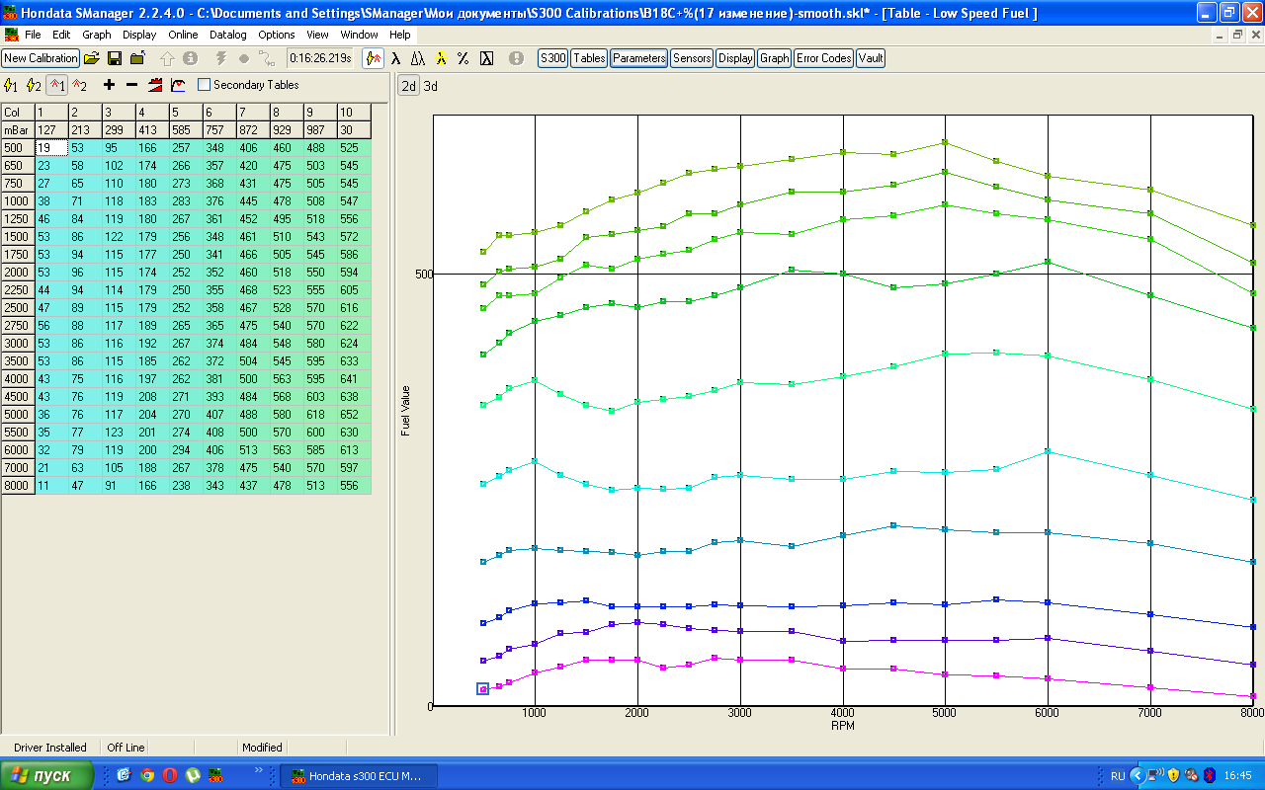Switch graph to 3d view
Screen dimensions: 1265x790
pos(431,86)
